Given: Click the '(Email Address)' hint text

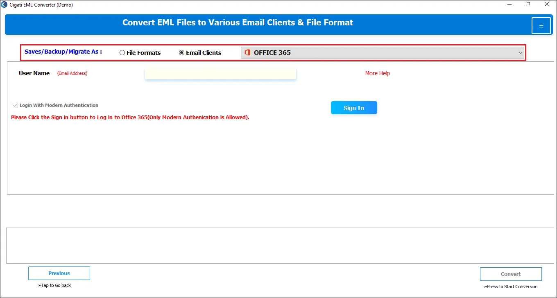Looking at the screenshot, I should pos(72,73).
